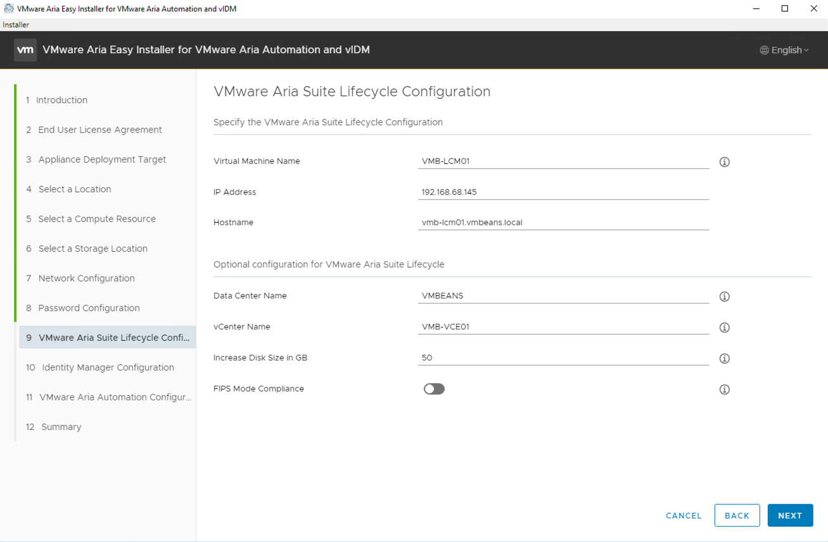
Task: Click the IP Address field 192.168.68.145
Action: [x=563, y=192]
